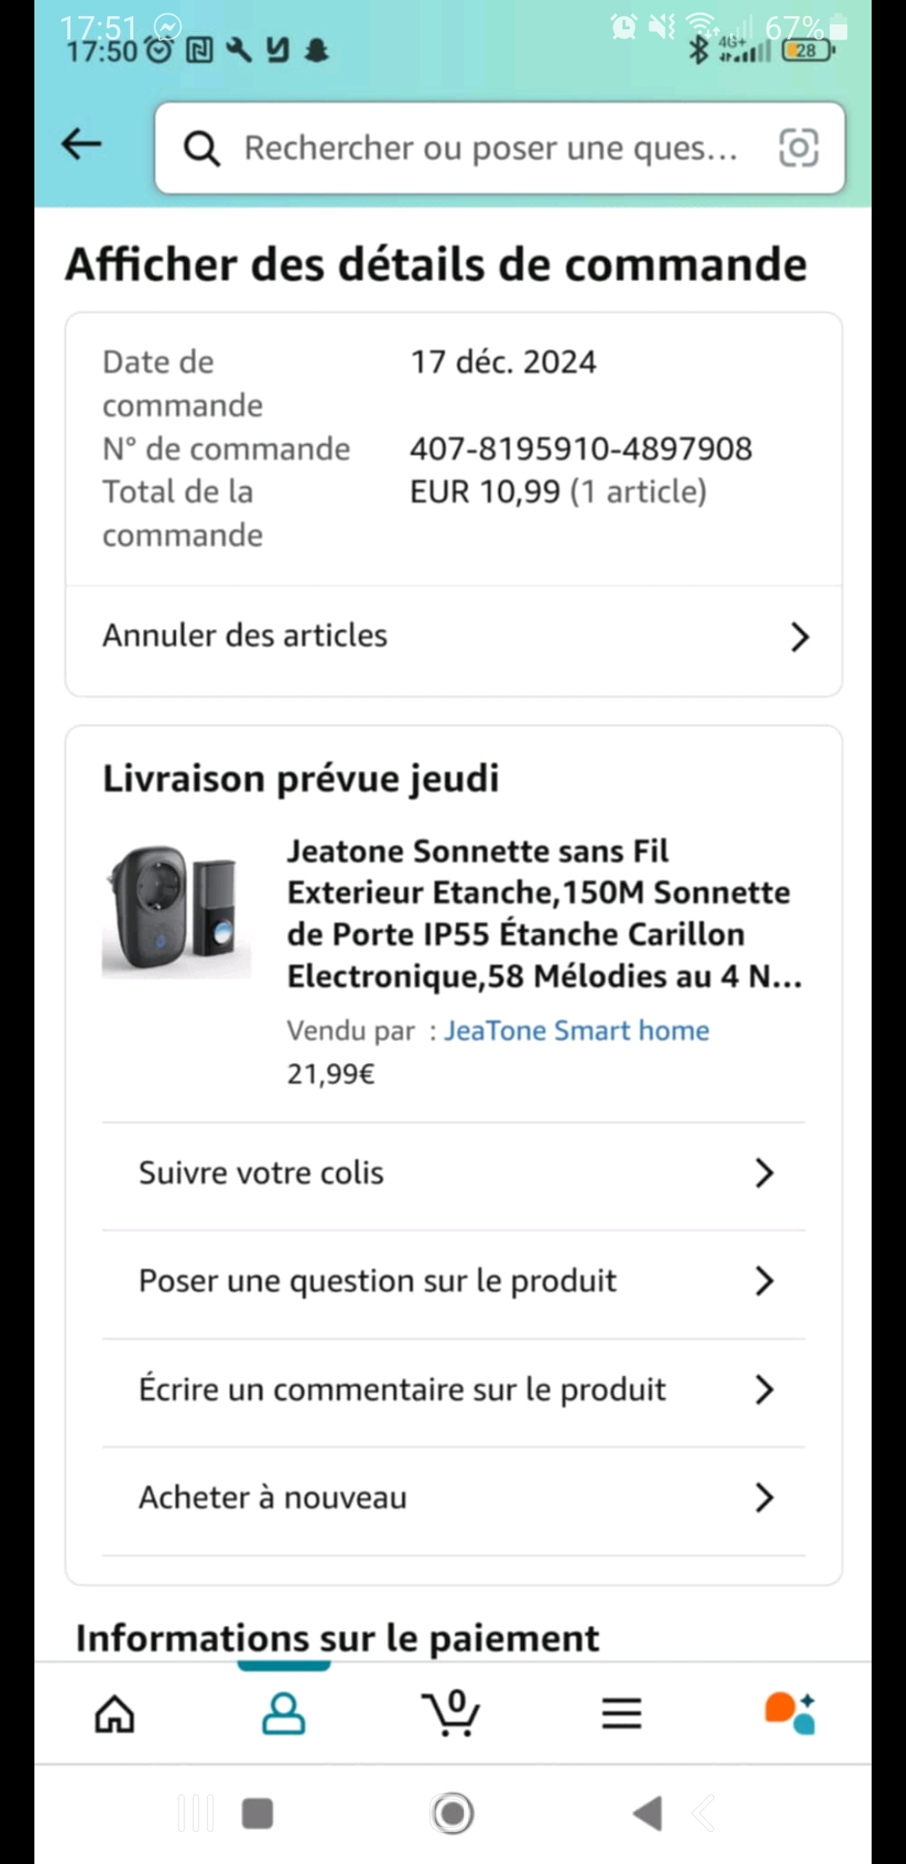Tap the doorbell product thumbnail
This screenshot has height=1864, width=906.
tap(176, 911)
